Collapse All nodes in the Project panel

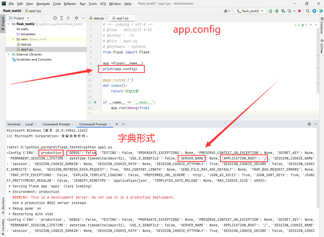click(x=68, y=18)
